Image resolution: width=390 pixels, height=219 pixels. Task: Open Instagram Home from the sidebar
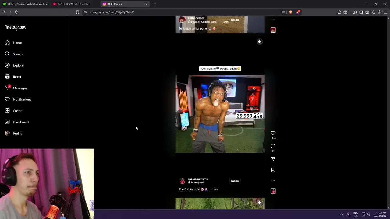click(x=13, y=43)
